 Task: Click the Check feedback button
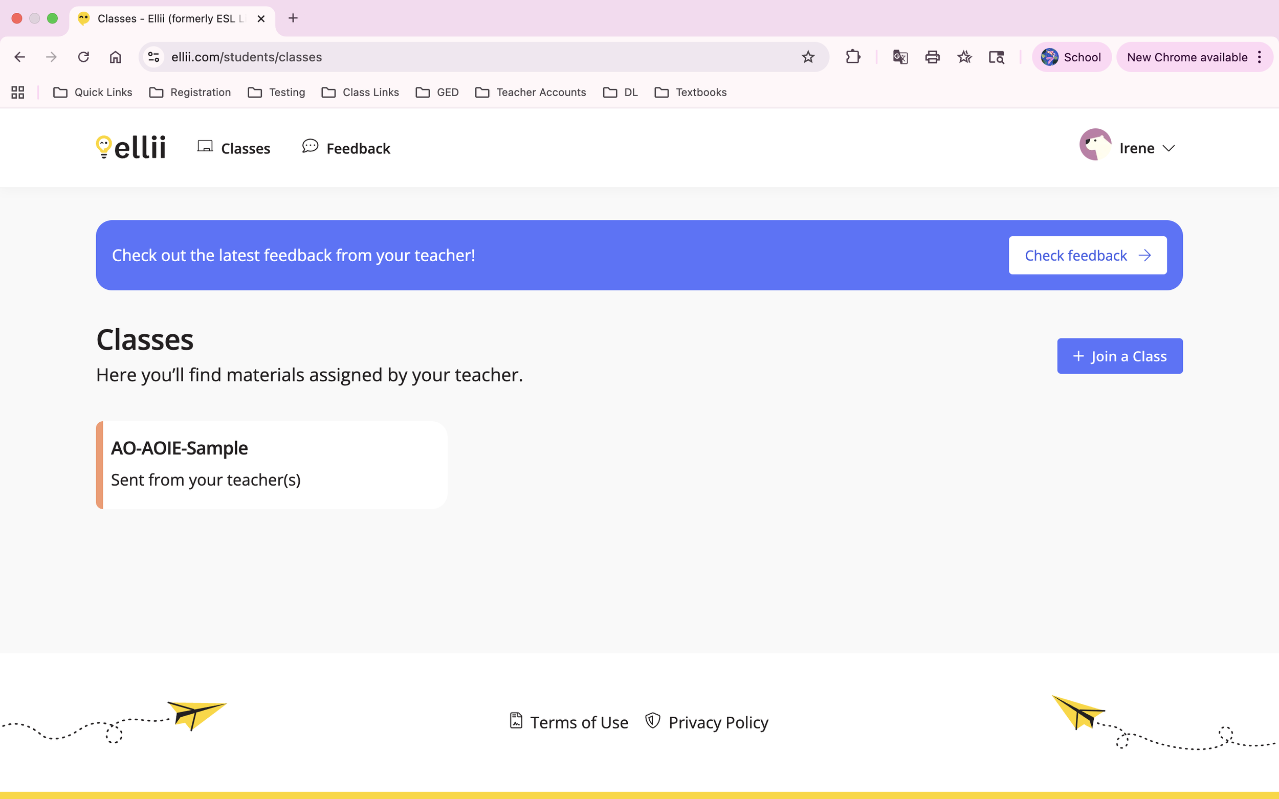(1087, 255)
